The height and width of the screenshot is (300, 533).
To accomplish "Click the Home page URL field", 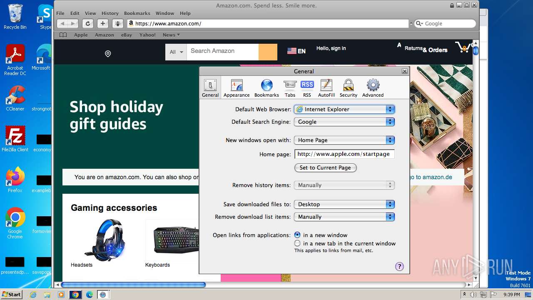I will [x=344, y=154].
